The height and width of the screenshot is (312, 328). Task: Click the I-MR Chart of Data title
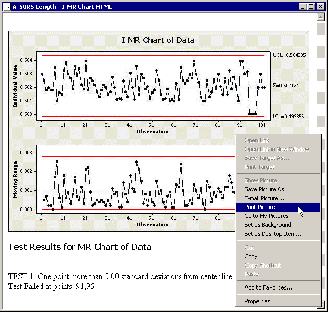158,40
